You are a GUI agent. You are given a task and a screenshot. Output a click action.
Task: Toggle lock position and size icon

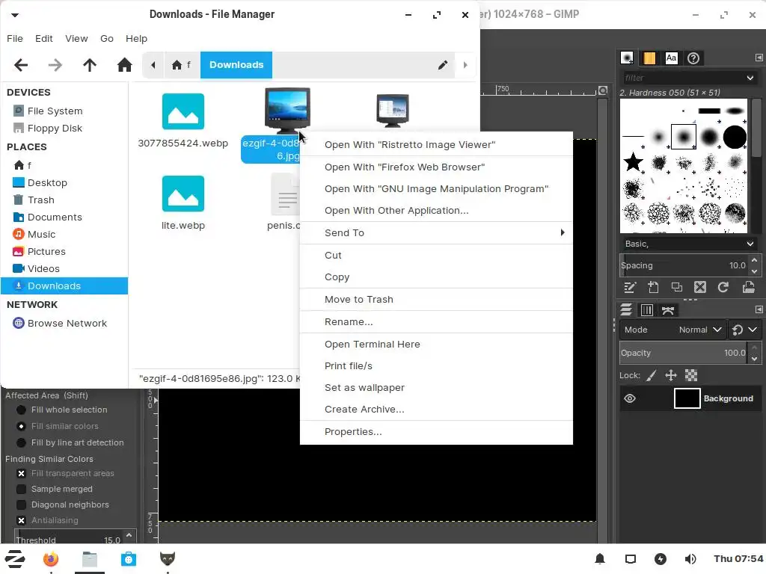671,375
